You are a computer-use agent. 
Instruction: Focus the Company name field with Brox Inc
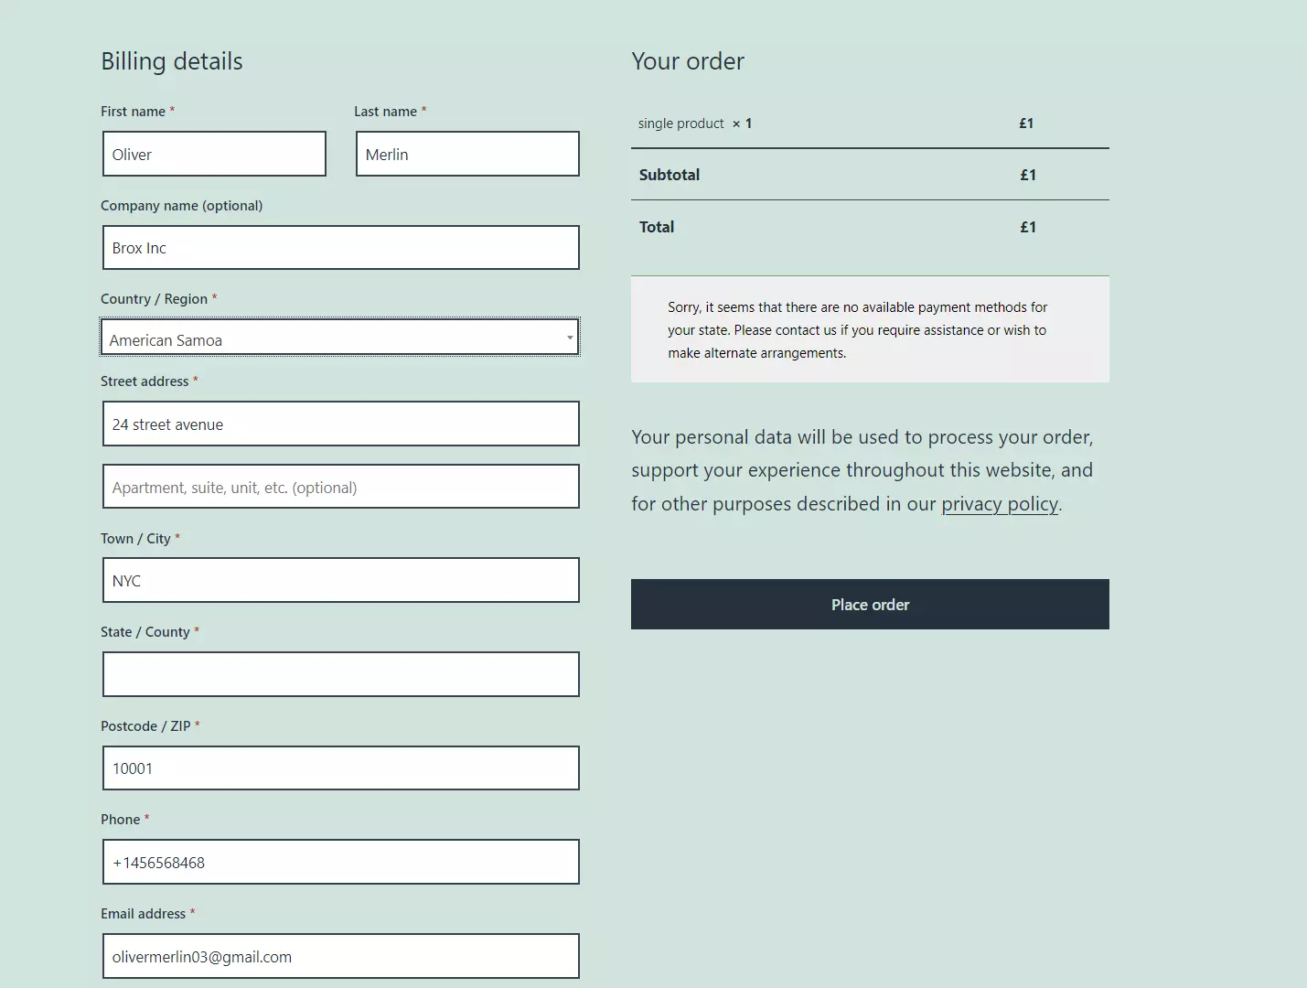tap(341, 248)
